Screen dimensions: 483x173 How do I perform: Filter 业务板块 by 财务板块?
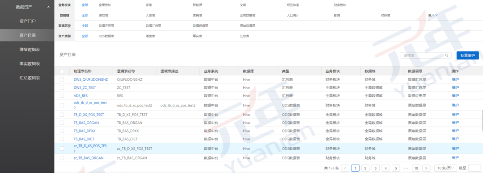pos(340,5)
